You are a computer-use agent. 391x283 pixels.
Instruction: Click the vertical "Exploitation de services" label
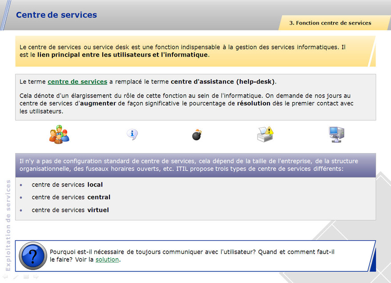click(8, 225)
